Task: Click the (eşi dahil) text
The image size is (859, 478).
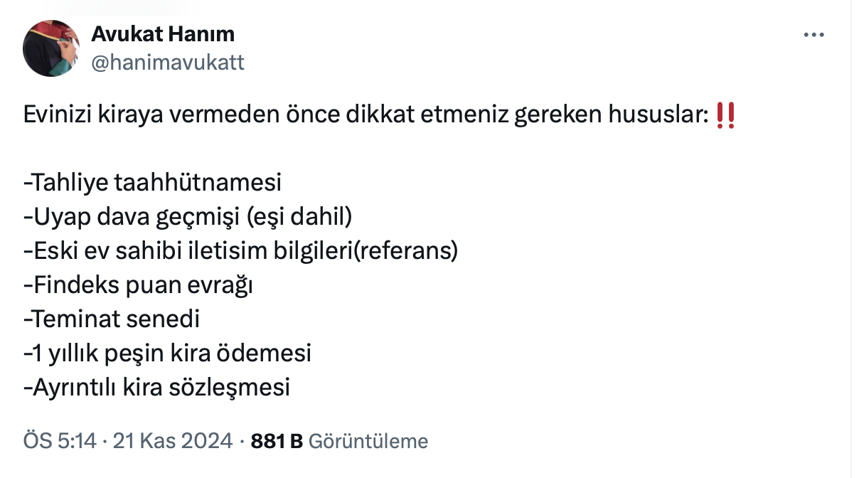Action: [x=299, y=217]
